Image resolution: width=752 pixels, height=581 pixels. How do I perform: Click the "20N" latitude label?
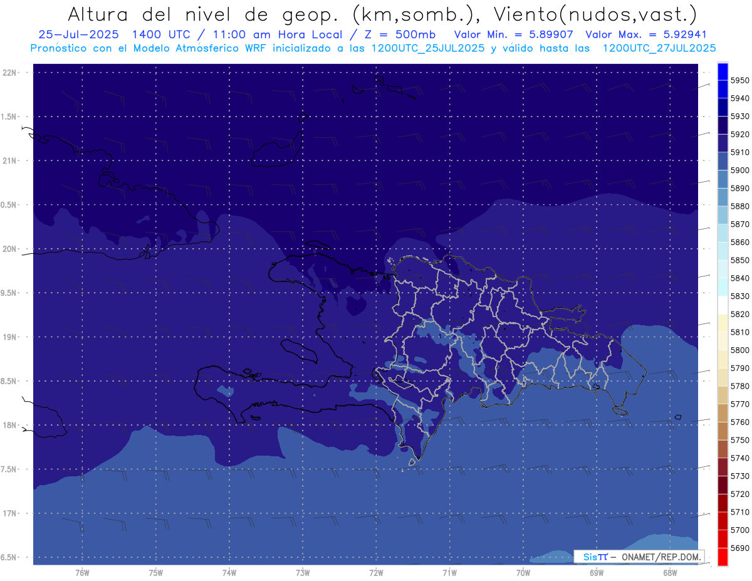coord(11,249)
